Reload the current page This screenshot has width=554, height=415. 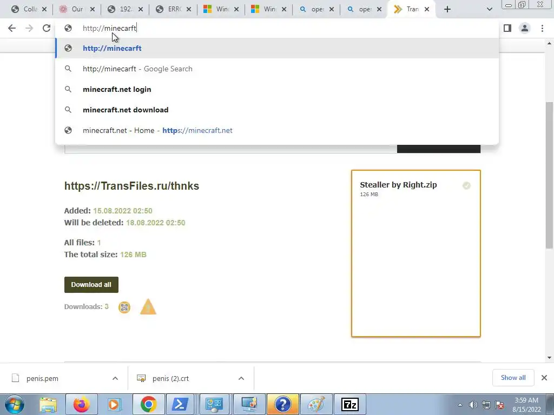(x=47, y=28)
